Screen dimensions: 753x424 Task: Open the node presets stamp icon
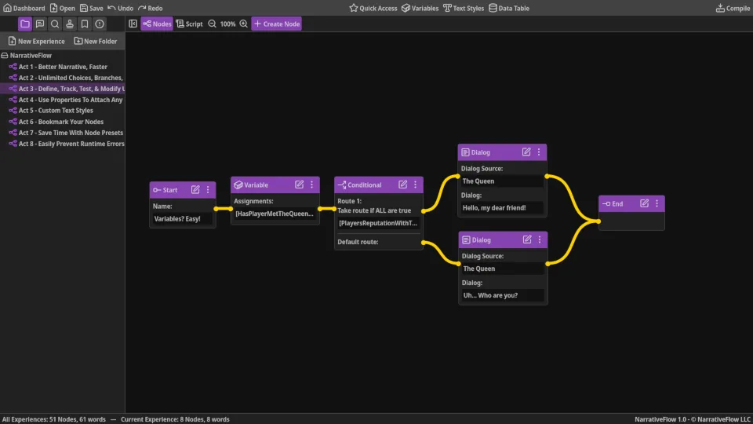pyautogui.click(x=70, y=24)
